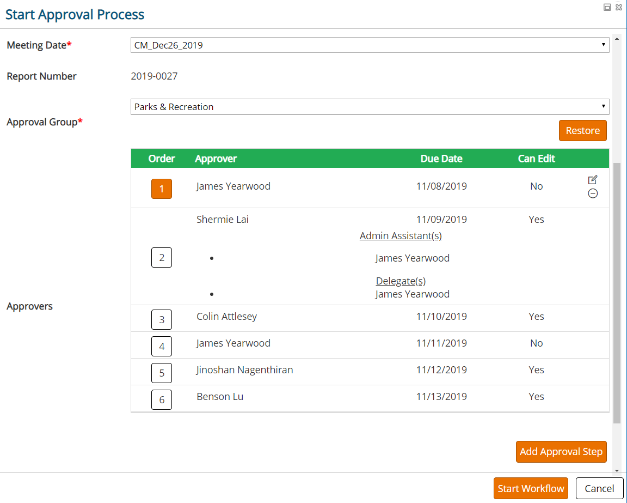Image resolution: width=627 pixels, height=503 pixels.
Task: Click Can Edit value for Colin Attlesey
Action: click(536, 317)
